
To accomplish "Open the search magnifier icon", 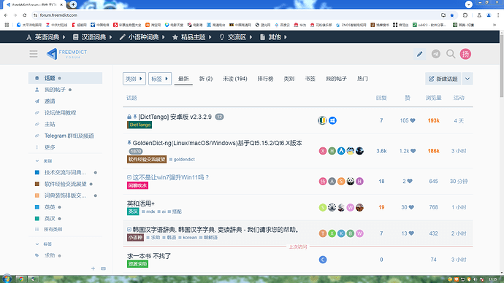I will [451, 54].
